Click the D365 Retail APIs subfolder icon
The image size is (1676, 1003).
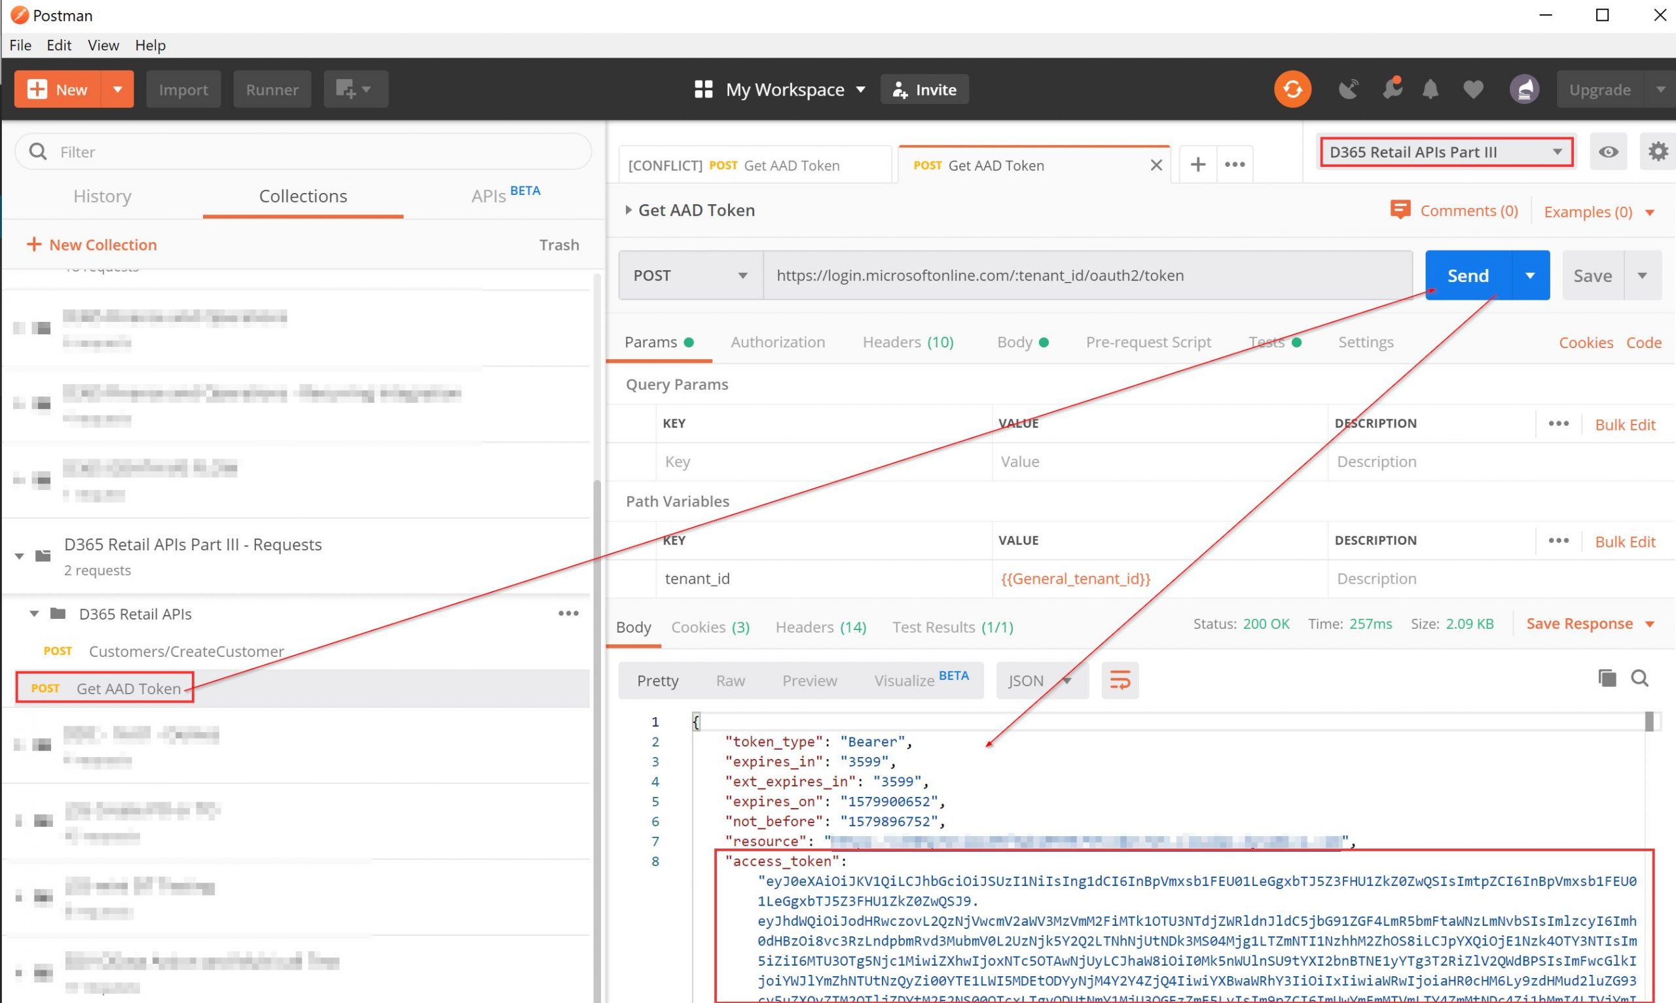[x=58, y=614]
